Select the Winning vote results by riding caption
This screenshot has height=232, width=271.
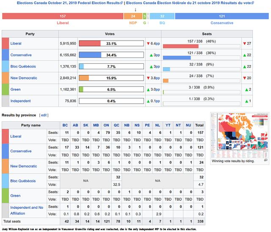tap(233, 161)
